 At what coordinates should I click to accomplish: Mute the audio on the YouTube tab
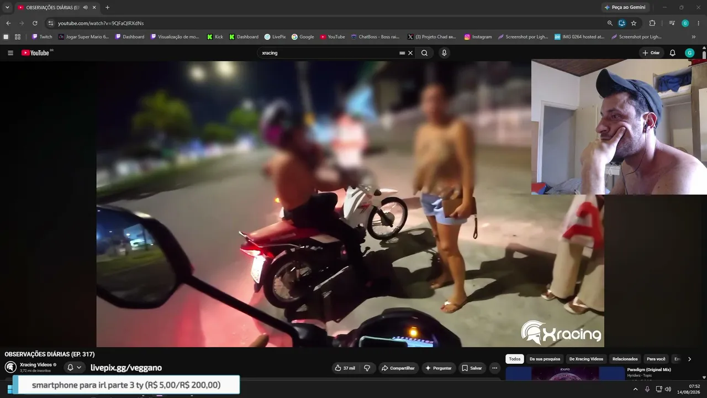[86, 7]
